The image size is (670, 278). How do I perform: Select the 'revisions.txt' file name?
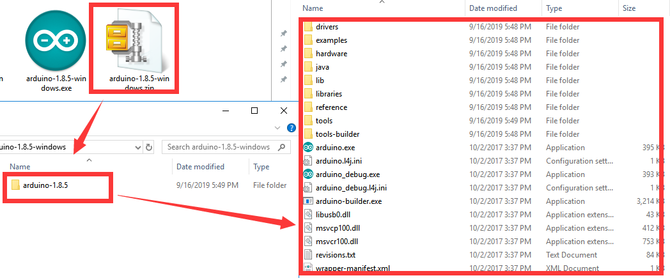coord(336,255)
